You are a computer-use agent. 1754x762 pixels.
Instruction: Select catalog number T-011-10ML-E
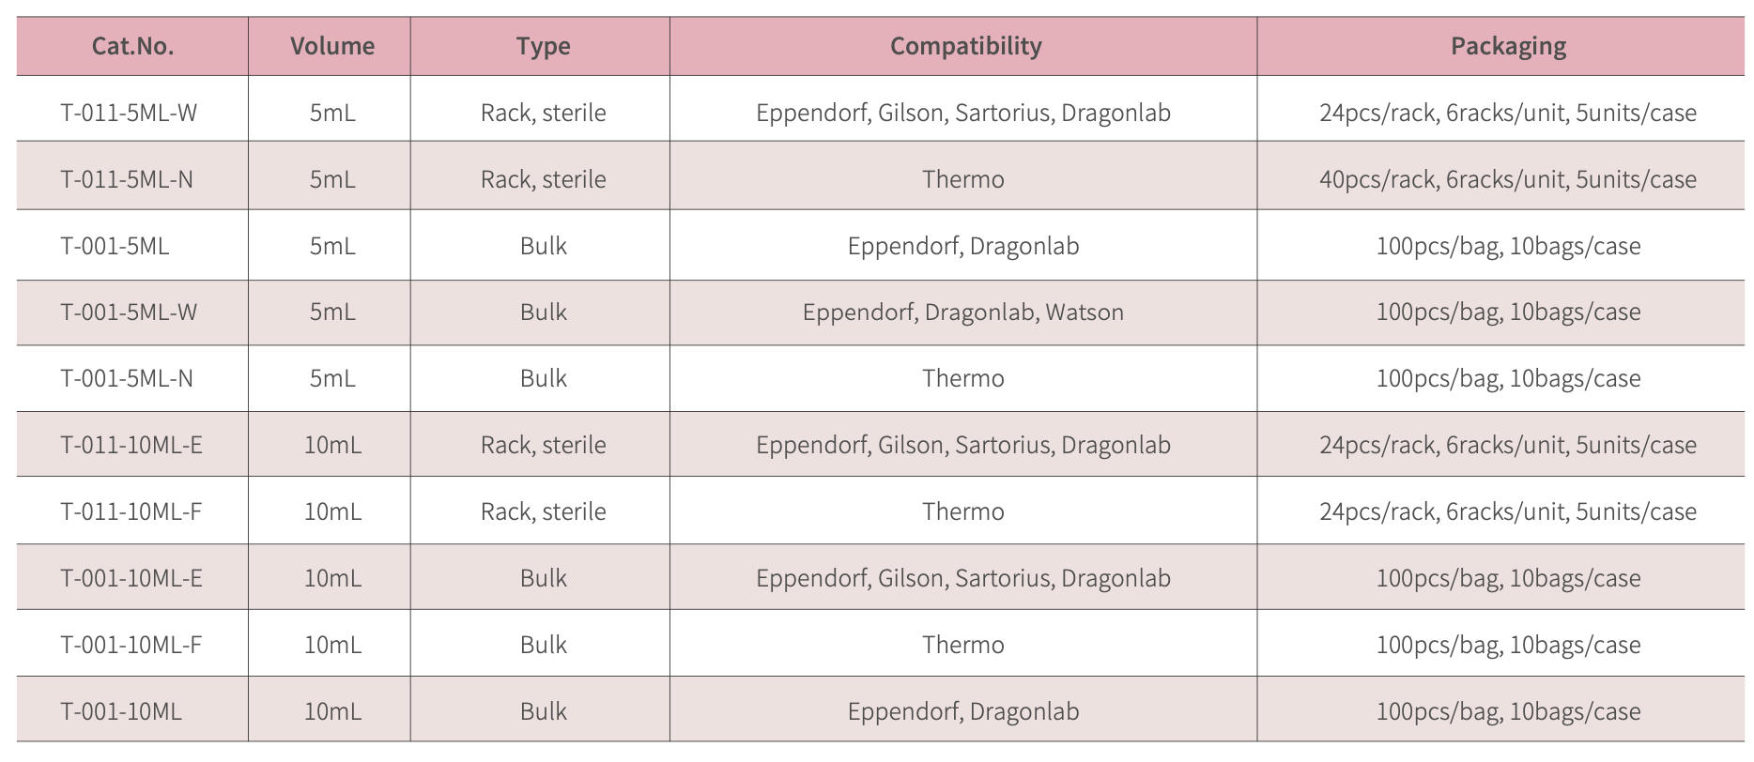click(131, 445)
